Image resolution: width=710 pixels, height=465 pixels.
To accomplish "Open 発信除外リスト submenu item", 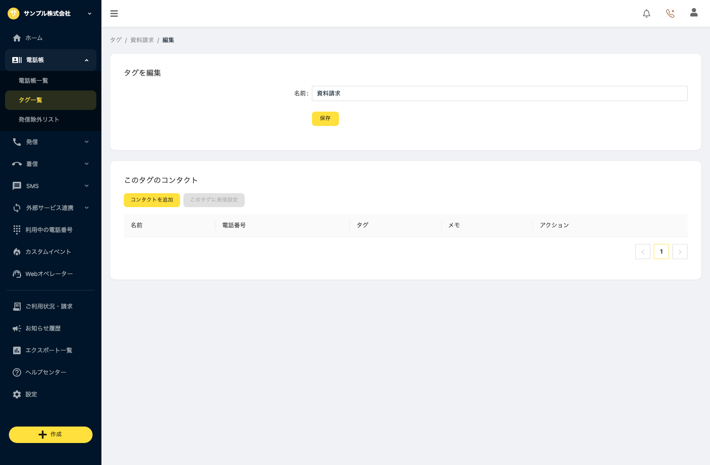I will pos(51,120).
